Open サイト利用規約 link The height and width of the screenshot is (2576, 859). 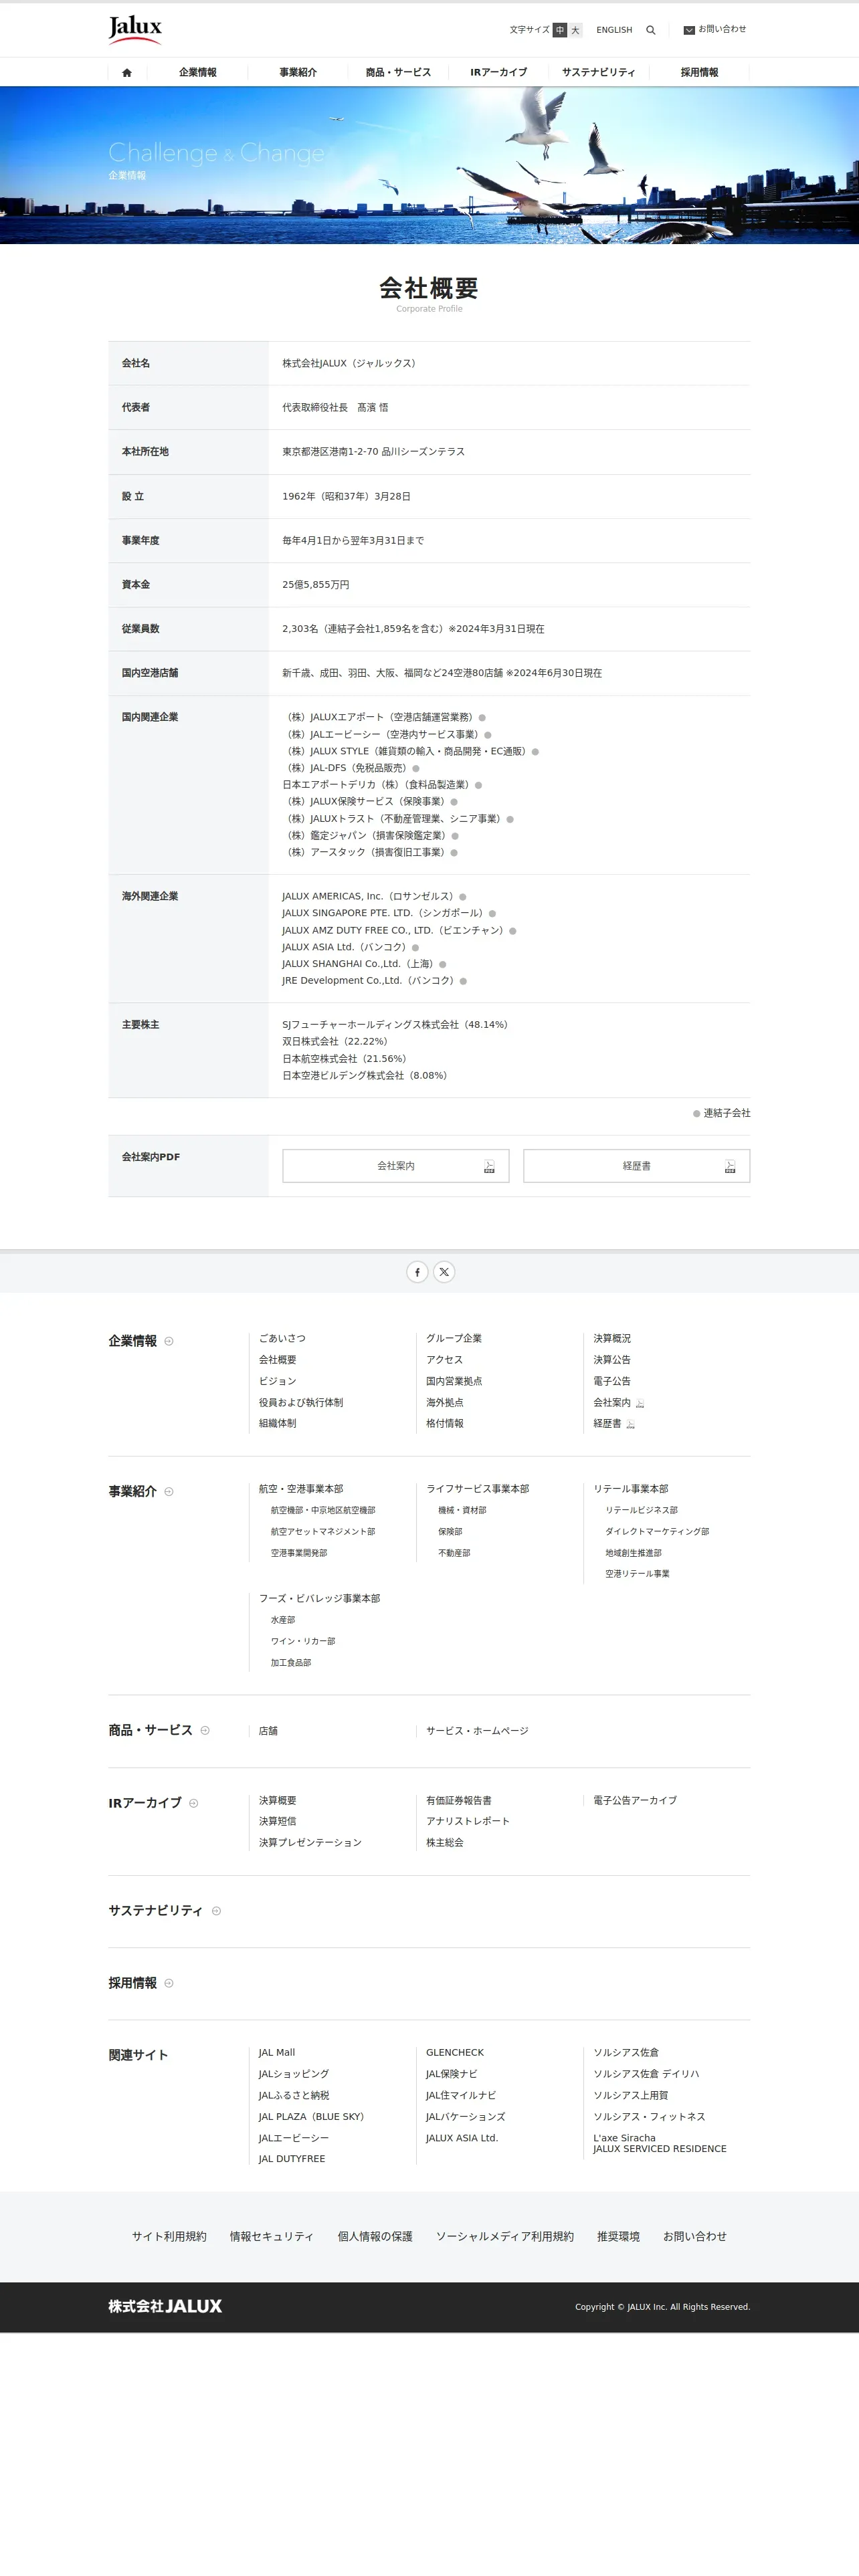pyautogui.click(x=169, y=2236)
